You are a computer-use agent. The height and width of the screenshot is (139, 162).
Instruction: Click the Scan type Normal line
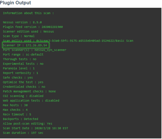coord(19,36)
